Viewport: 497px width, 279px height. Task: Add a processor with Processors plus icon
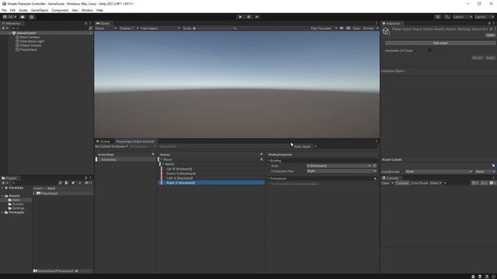click(x=375, y=178)
